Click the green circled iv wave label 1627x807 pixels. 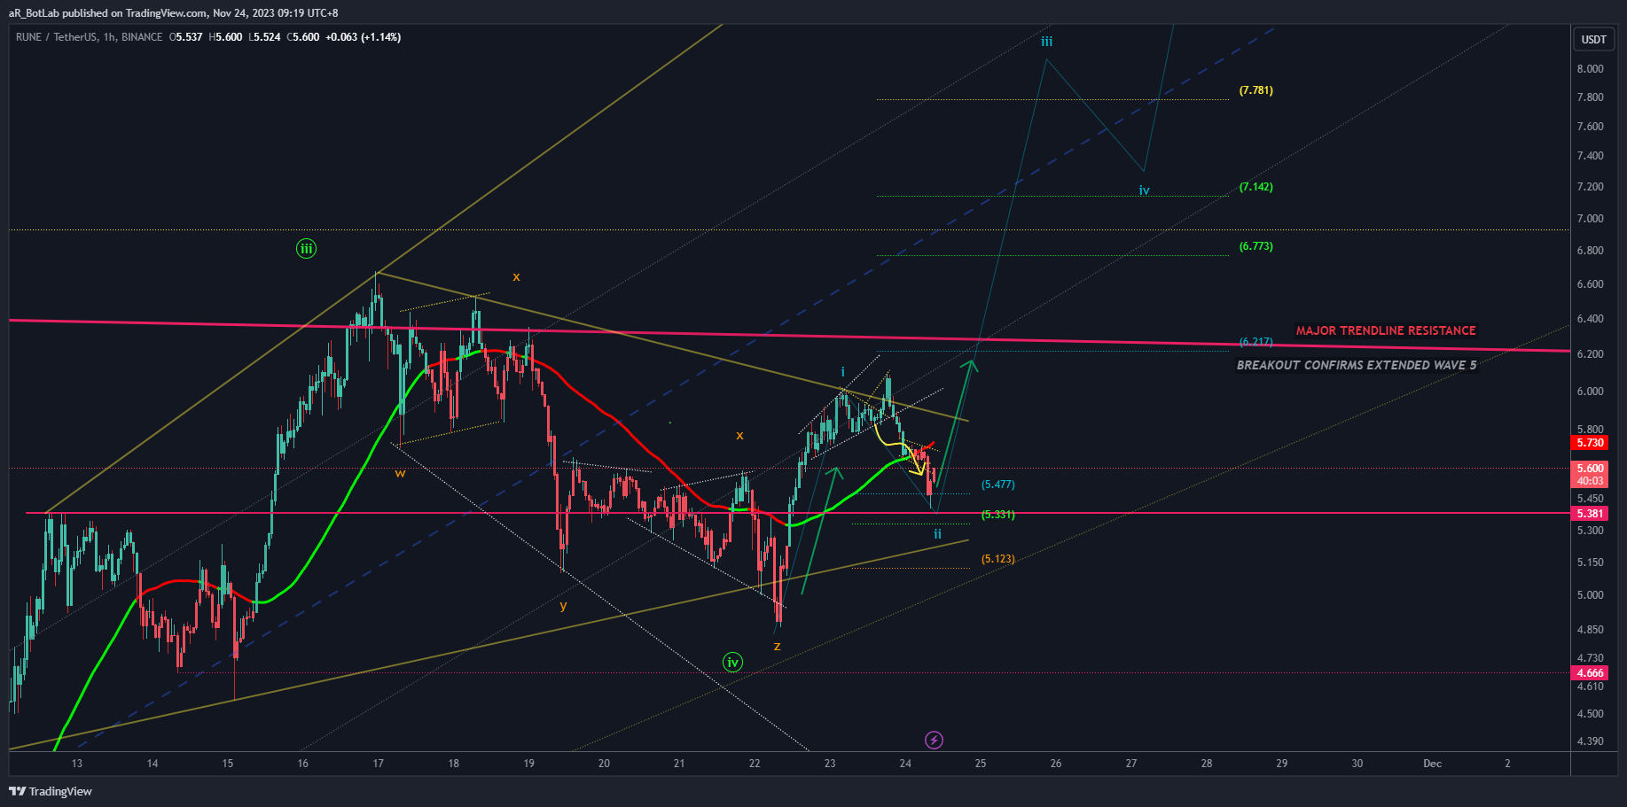[732, 662]
